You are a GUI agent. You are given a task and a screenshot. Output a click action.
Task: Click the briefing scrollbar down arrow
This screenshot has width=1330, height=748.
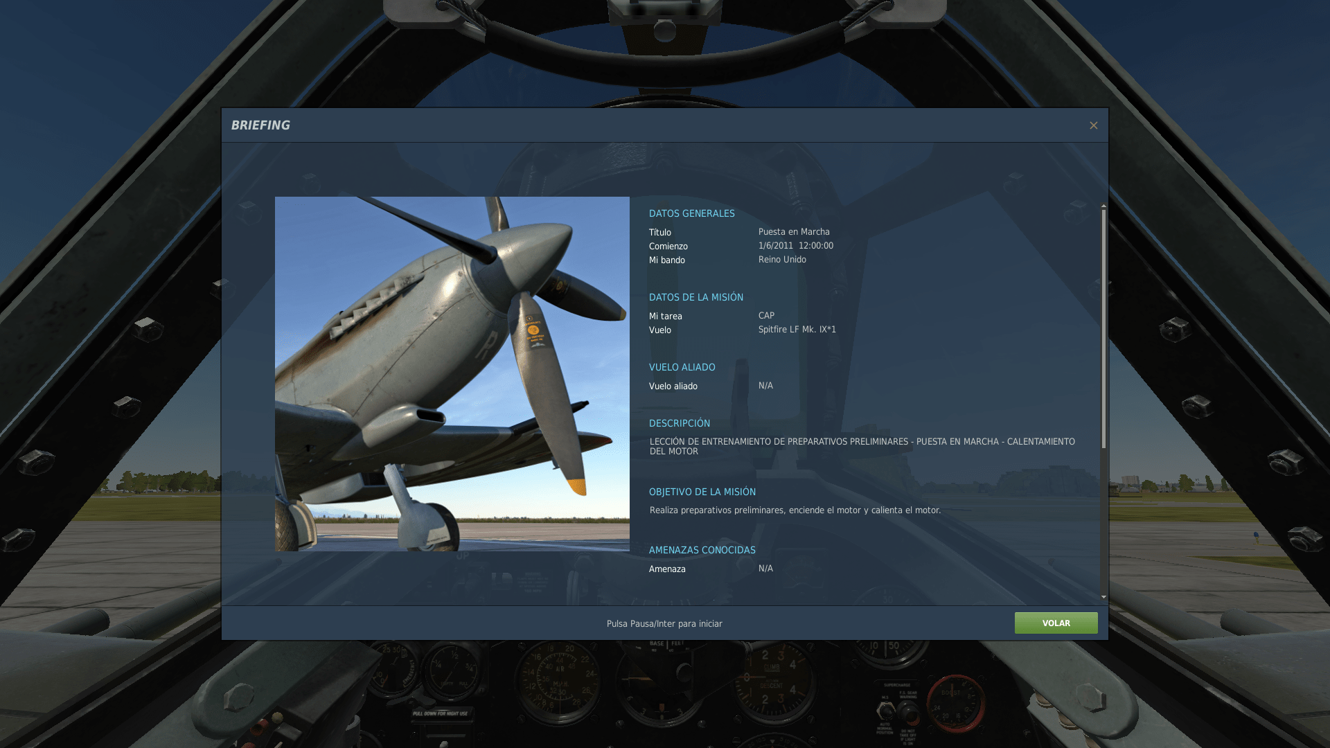tap(1103, 597)
